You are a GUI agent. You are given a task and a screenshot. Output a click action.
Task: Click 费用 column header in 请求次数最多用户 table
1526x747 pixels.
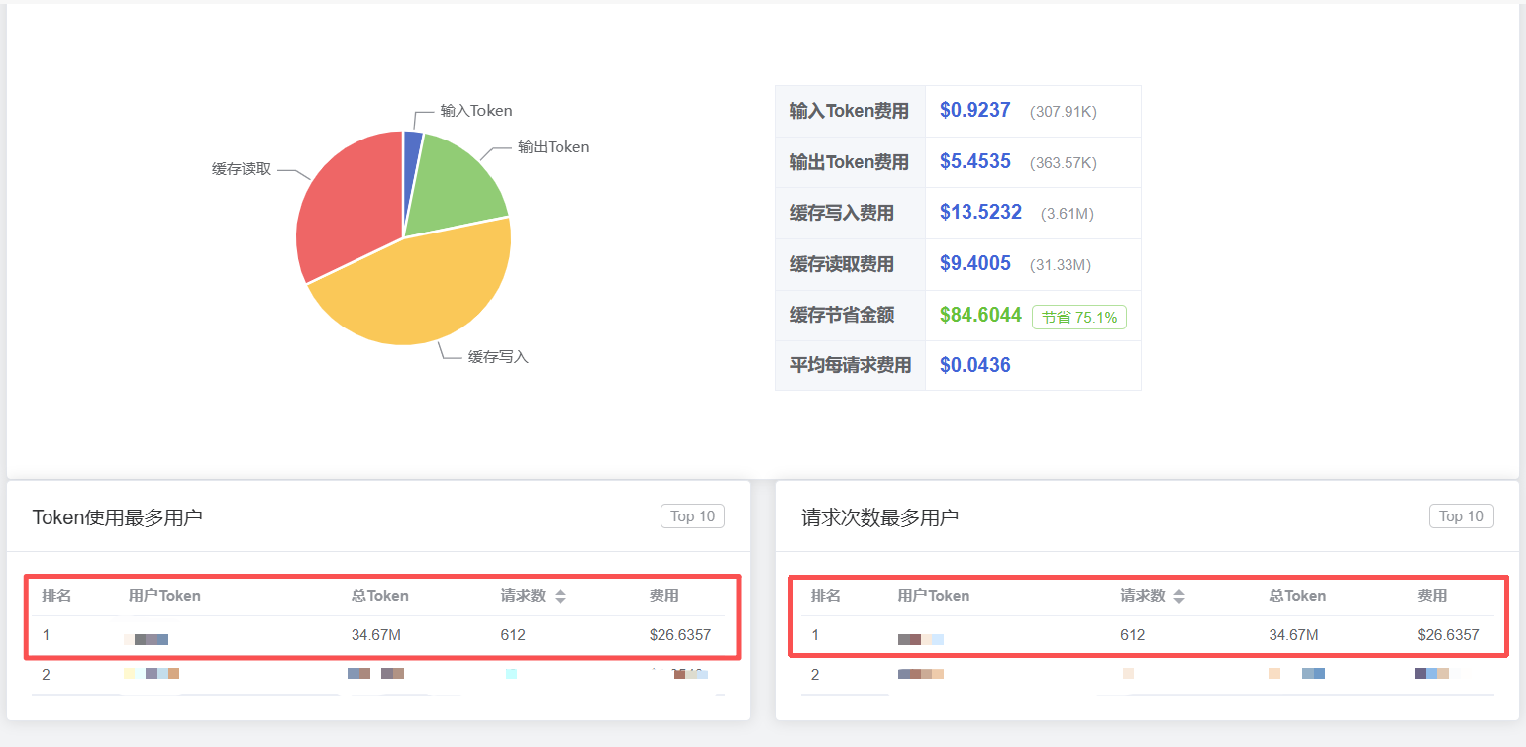click(x=1432, y=596)
